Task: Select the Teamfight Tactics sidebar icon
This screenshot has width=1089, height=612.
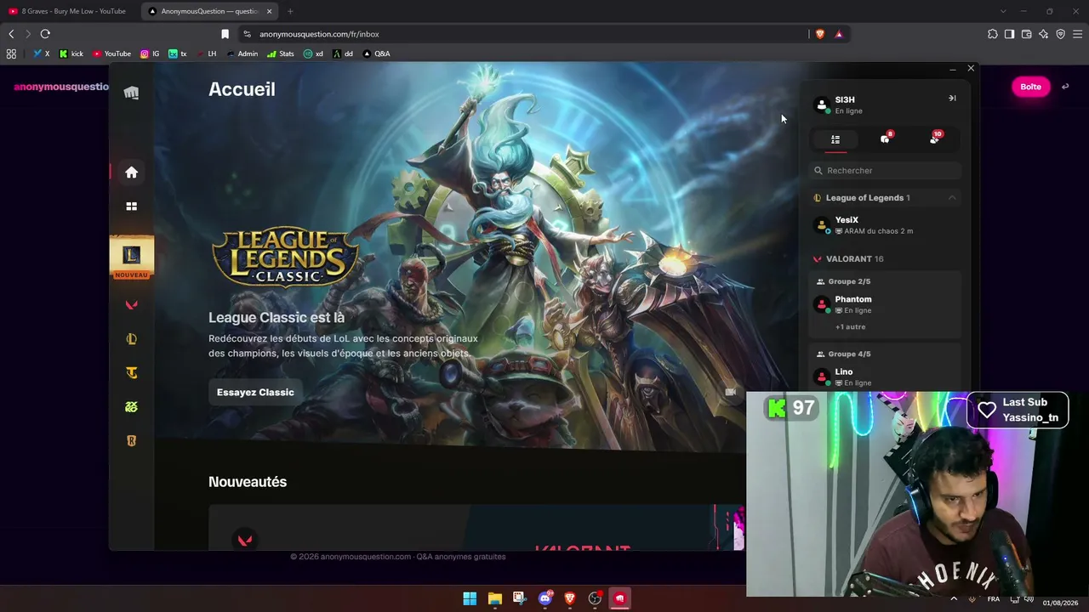Action: pos(131,373)
